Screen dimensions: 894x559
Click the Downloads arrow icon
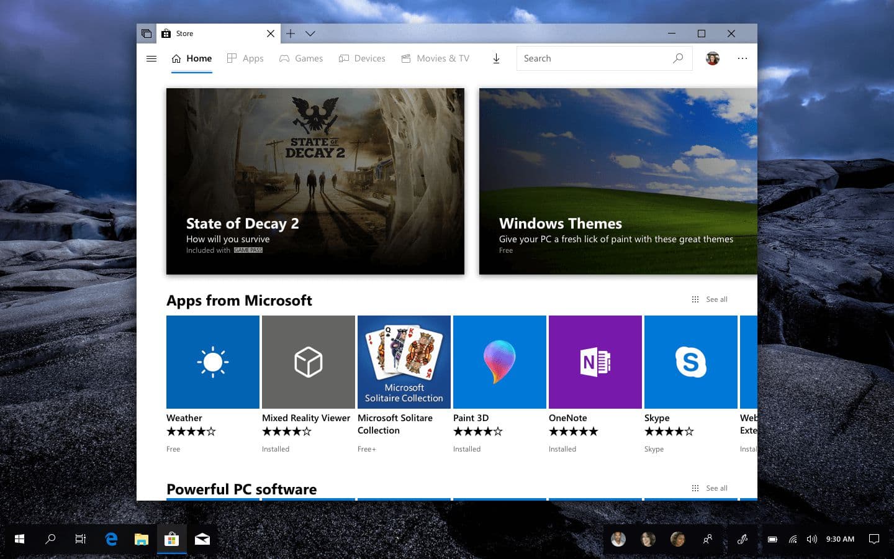coord(496,58)
